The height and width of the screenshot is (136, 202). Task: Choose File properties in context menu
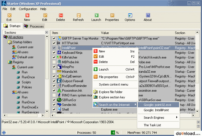coord(115,77)
